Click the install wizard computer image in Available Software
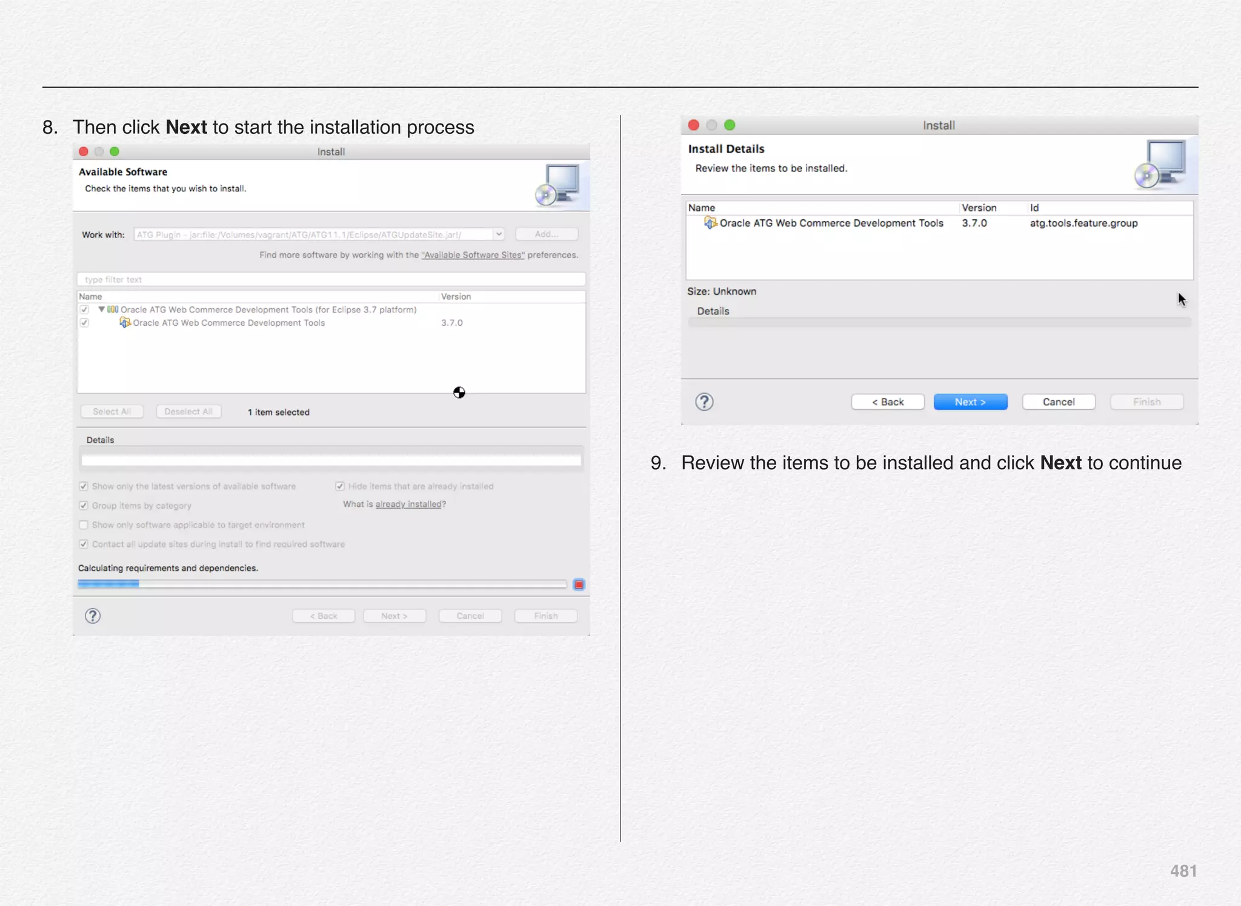Image resolution: width=1241 pixels, height=906 pixels. (557, 185)
